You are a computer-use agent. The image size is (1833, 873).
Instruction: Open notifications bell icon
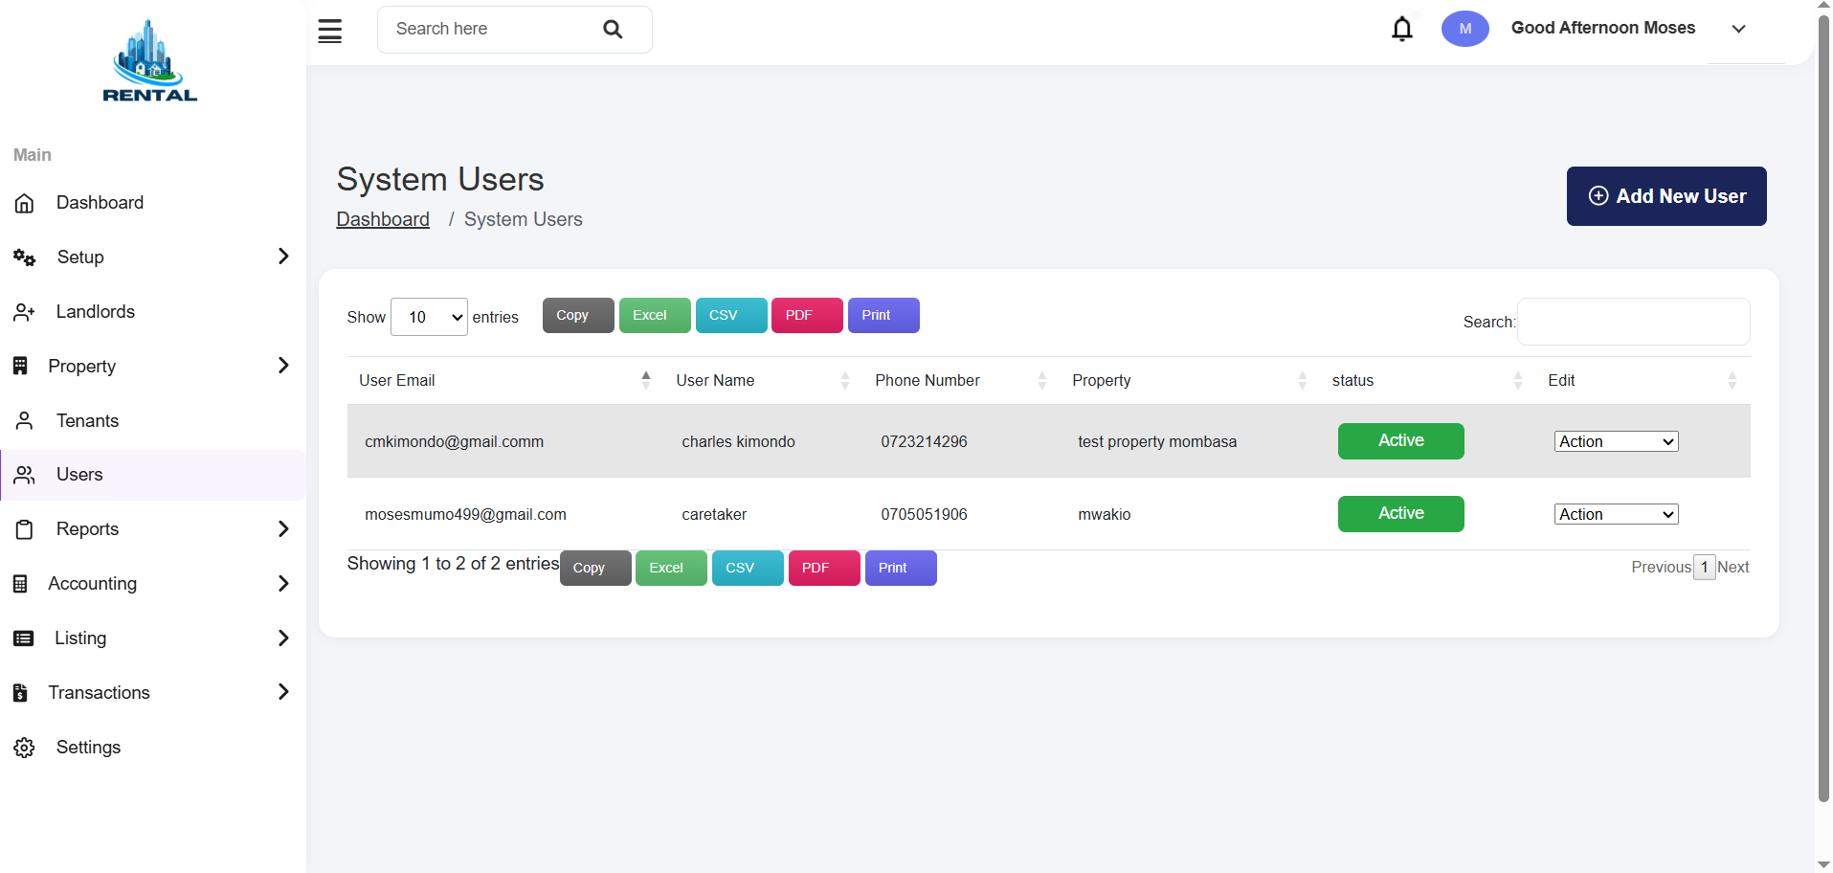click(x=1402, y=29)
